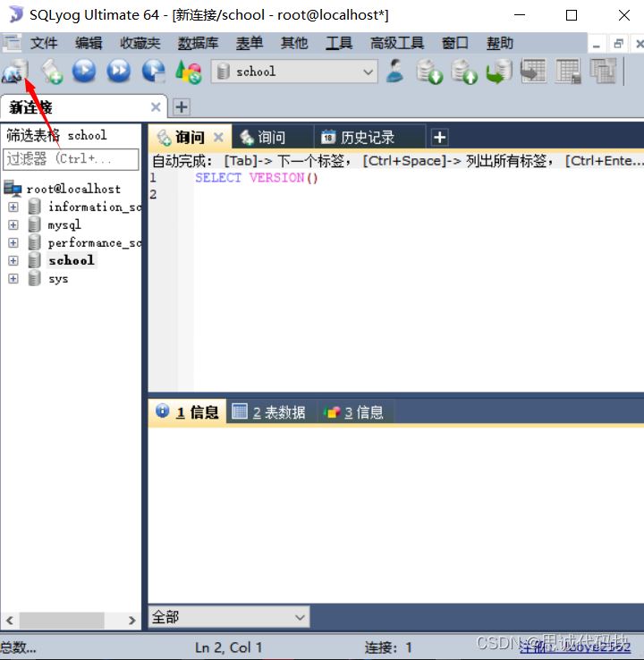Select the school database in tree

tap(72, 260)
